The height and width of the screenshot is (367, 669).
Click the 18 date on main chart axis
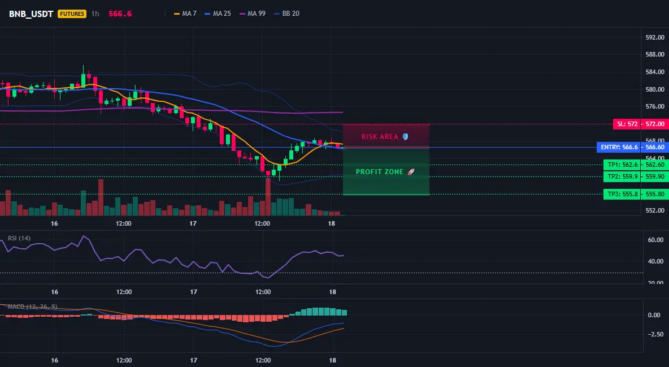coord(332,223)
